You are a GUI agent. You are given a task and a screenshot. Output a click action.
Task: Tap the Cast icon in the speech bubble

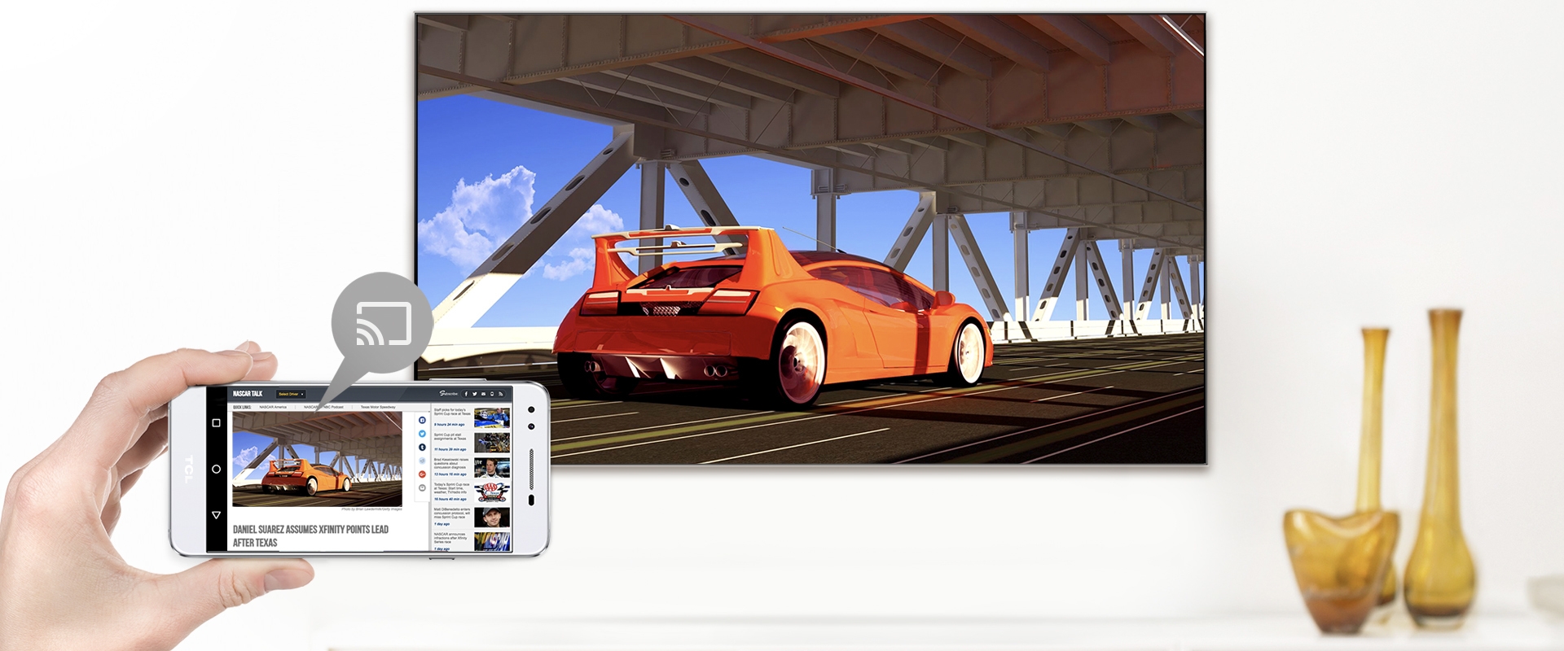tap(383, 324)
